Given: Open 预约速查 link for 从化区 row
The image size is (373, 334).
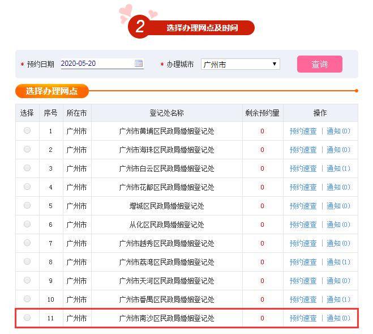Looking at the screenshot, I should coord(303,225).
